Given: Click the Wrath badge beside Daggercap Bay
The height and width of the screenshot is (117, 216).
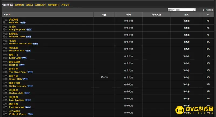Looking at the screenshot, I should click(x=29, y=30).
